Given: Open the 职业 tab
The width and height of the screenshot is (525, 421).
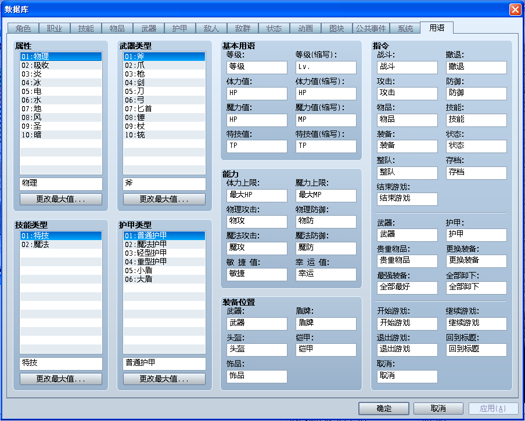Looking at the screenshot, I should point(54,28).
